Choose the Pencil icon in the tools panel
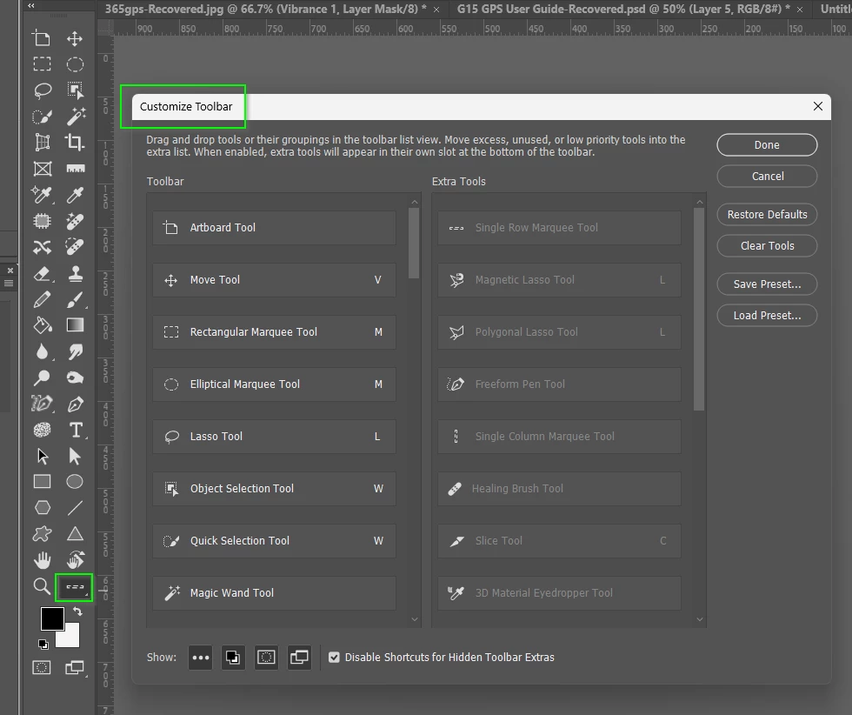The image size is (852, 715). pos(43,299)
